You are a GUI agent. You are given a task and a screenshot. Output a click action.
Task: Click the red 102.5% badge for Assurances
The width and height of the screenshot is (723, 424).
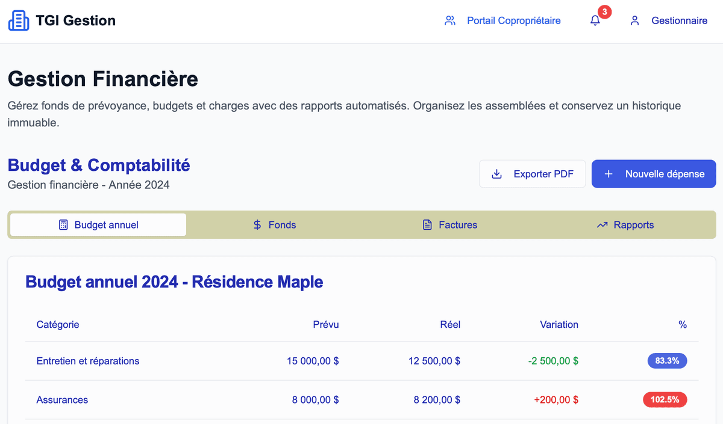[665, 400]
